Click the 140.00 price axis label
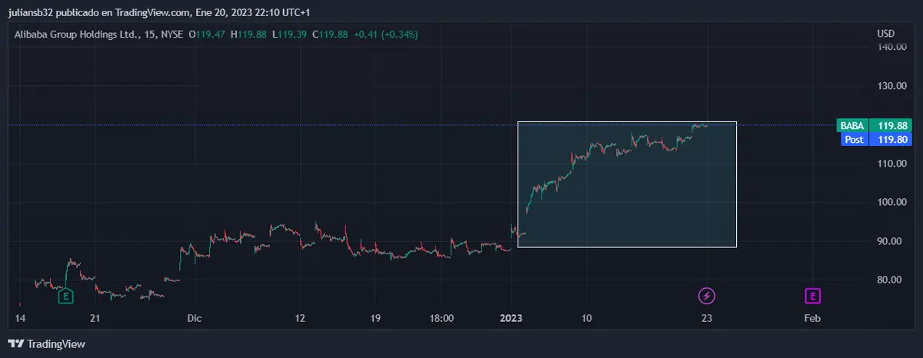923x358 pixels. [x=891, y=47]
